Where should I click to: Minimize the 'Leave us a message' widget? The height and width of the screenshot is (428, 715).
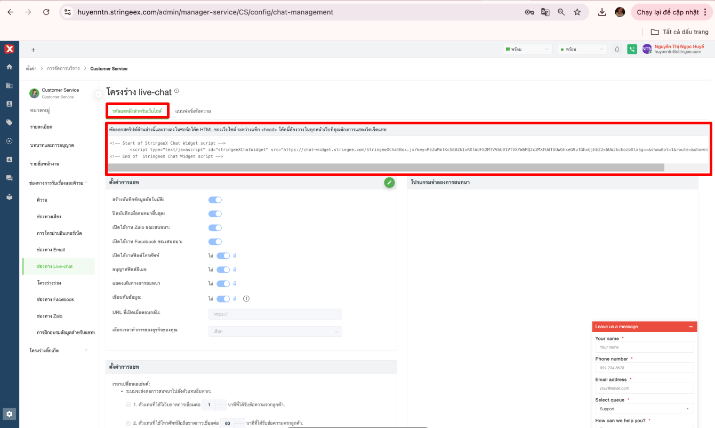(690, 327)
